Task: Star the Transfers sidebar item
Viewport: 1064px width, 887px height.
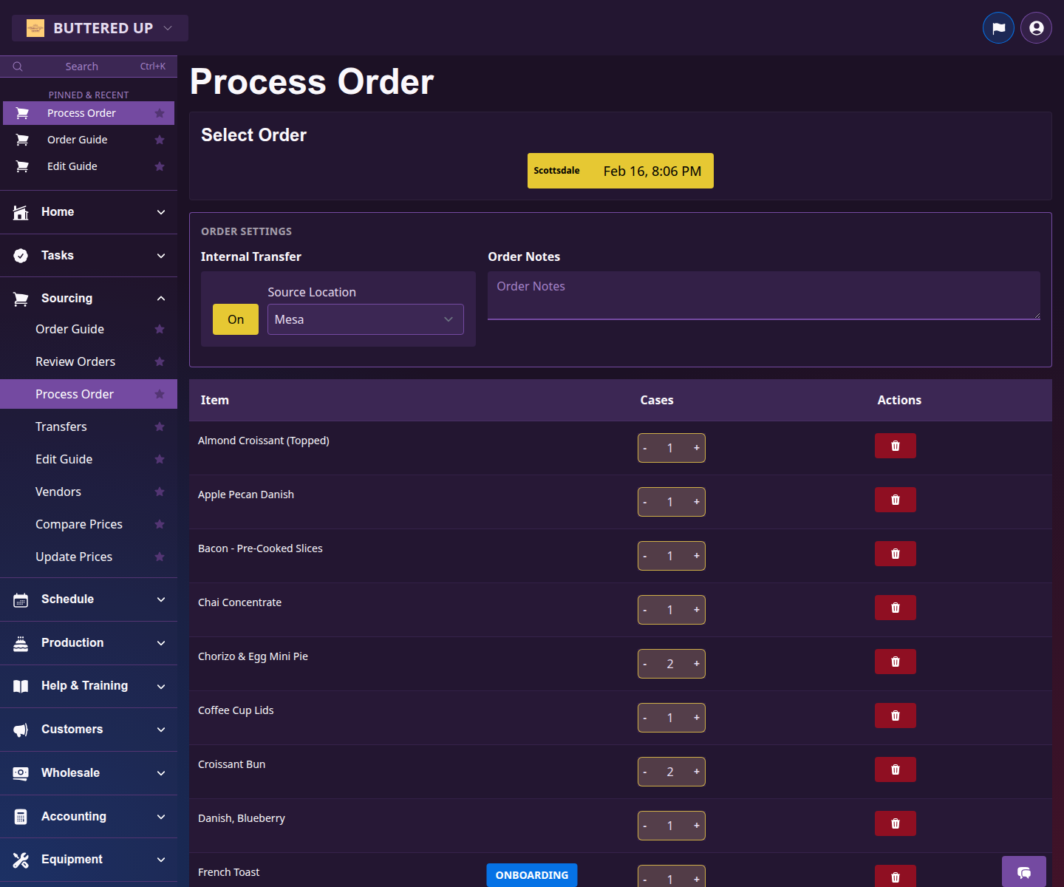Action: click(x=160, y=426)
